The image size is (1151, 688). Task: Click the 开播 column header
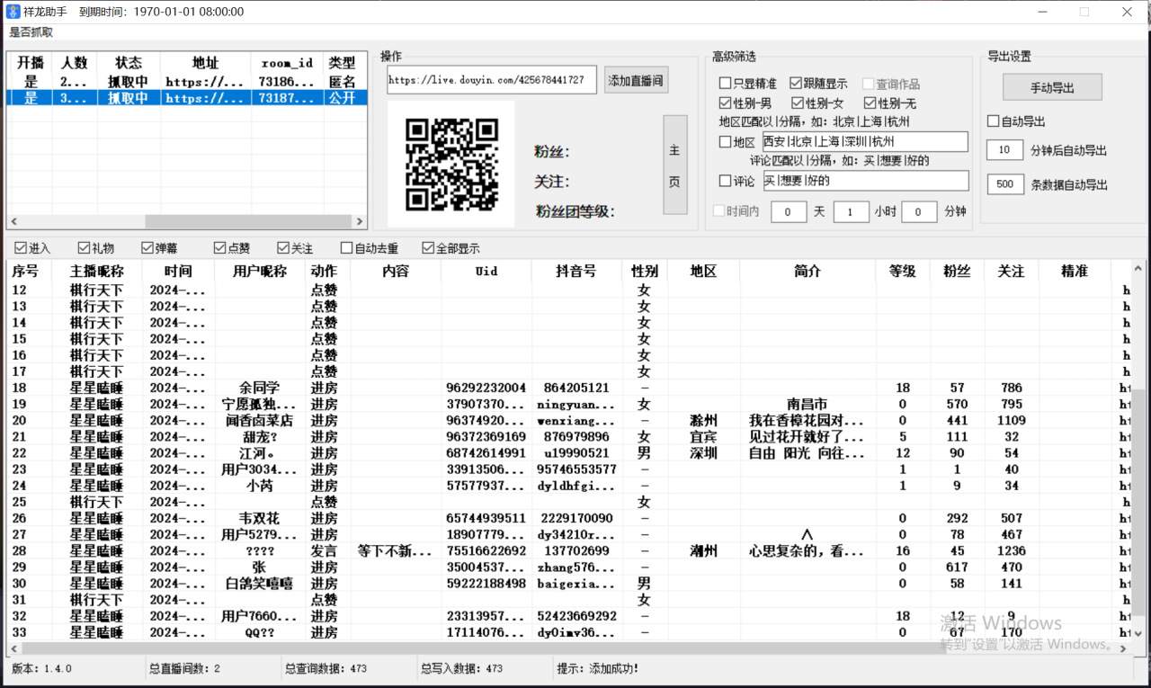pos(30,63)
